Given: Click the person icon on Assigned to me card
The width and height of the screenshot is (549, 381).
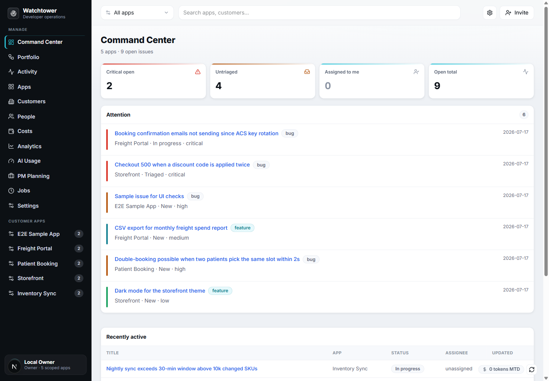Looking at the screenshot, I should point(416,72).
